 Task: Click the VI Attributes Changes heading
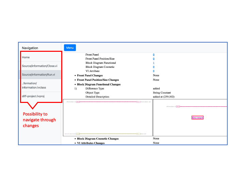click(91, 143)
